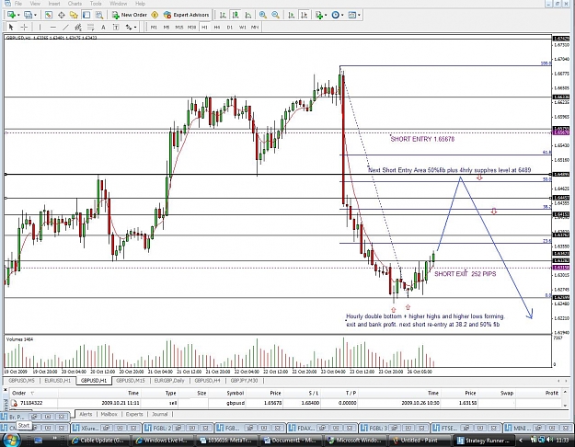Toggle the Terminal panel icon
Screen dimensions: 575x447
86,15
